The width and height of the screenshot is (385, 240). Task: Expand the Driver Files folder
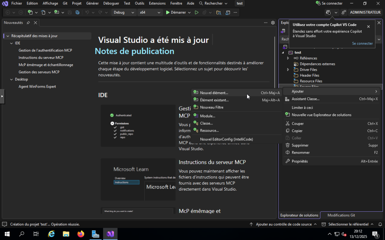pyautogui.click(x=288, y=70)
